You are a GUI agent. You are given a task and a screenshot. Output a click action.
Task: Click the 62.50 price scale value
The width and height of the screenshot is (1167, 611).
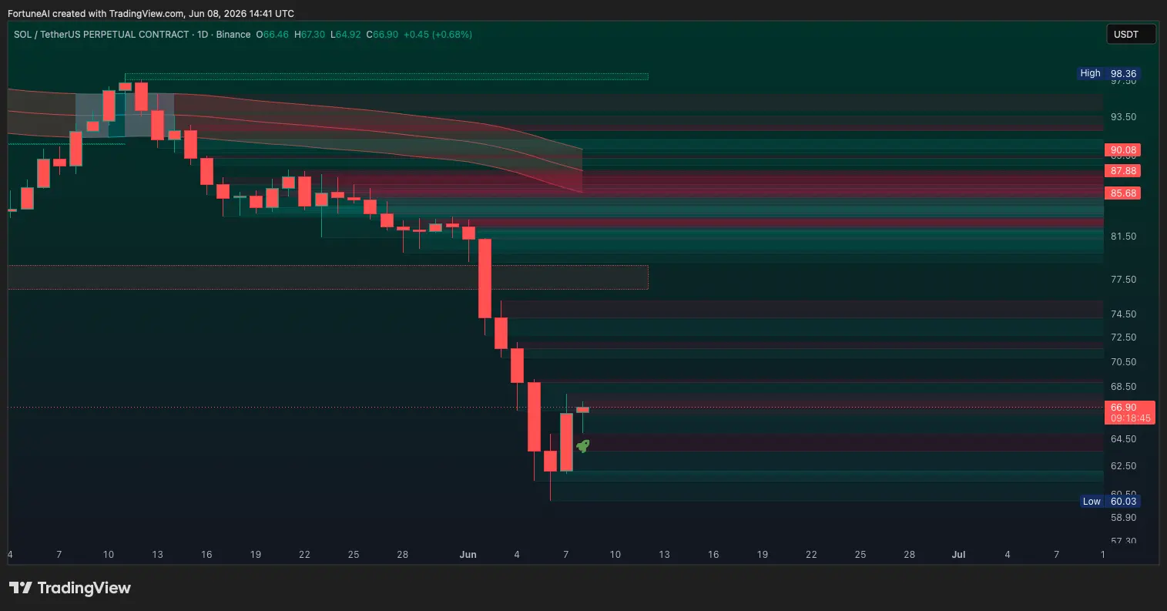point(1123,466)
